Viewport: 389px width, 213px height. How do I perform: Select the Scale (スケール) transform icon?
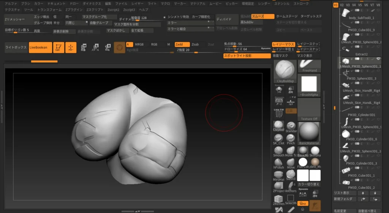pos(96,47)
